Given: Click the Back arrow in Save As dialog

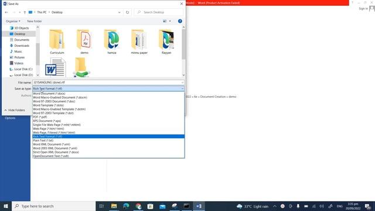Looking at the screenshot, I should point(6,12).
